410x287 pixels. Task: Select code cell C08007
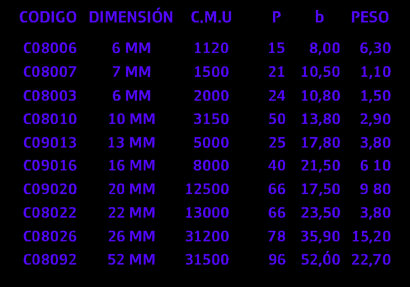click(x=50, y=72)
